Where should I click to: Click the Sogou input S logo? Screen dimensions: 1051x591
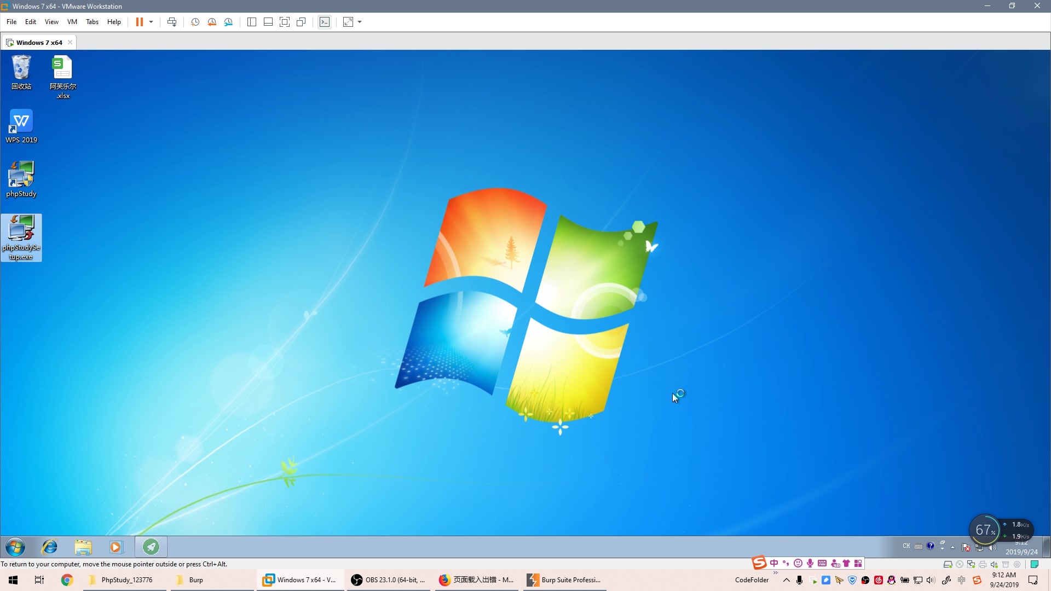(759, 563)
